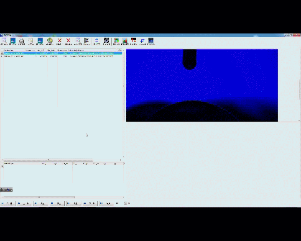Image resolution: width=301 pixels, height=241 pixels.
Task: Stop playback with the square stop button
Action: 57,203
